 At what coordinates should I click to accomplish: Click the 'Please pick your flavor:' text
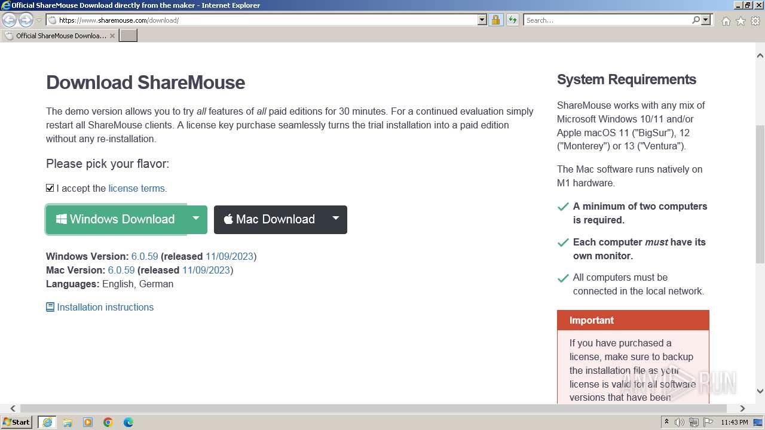point(108,164)
